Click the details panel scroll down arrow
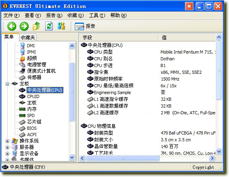 219,151
